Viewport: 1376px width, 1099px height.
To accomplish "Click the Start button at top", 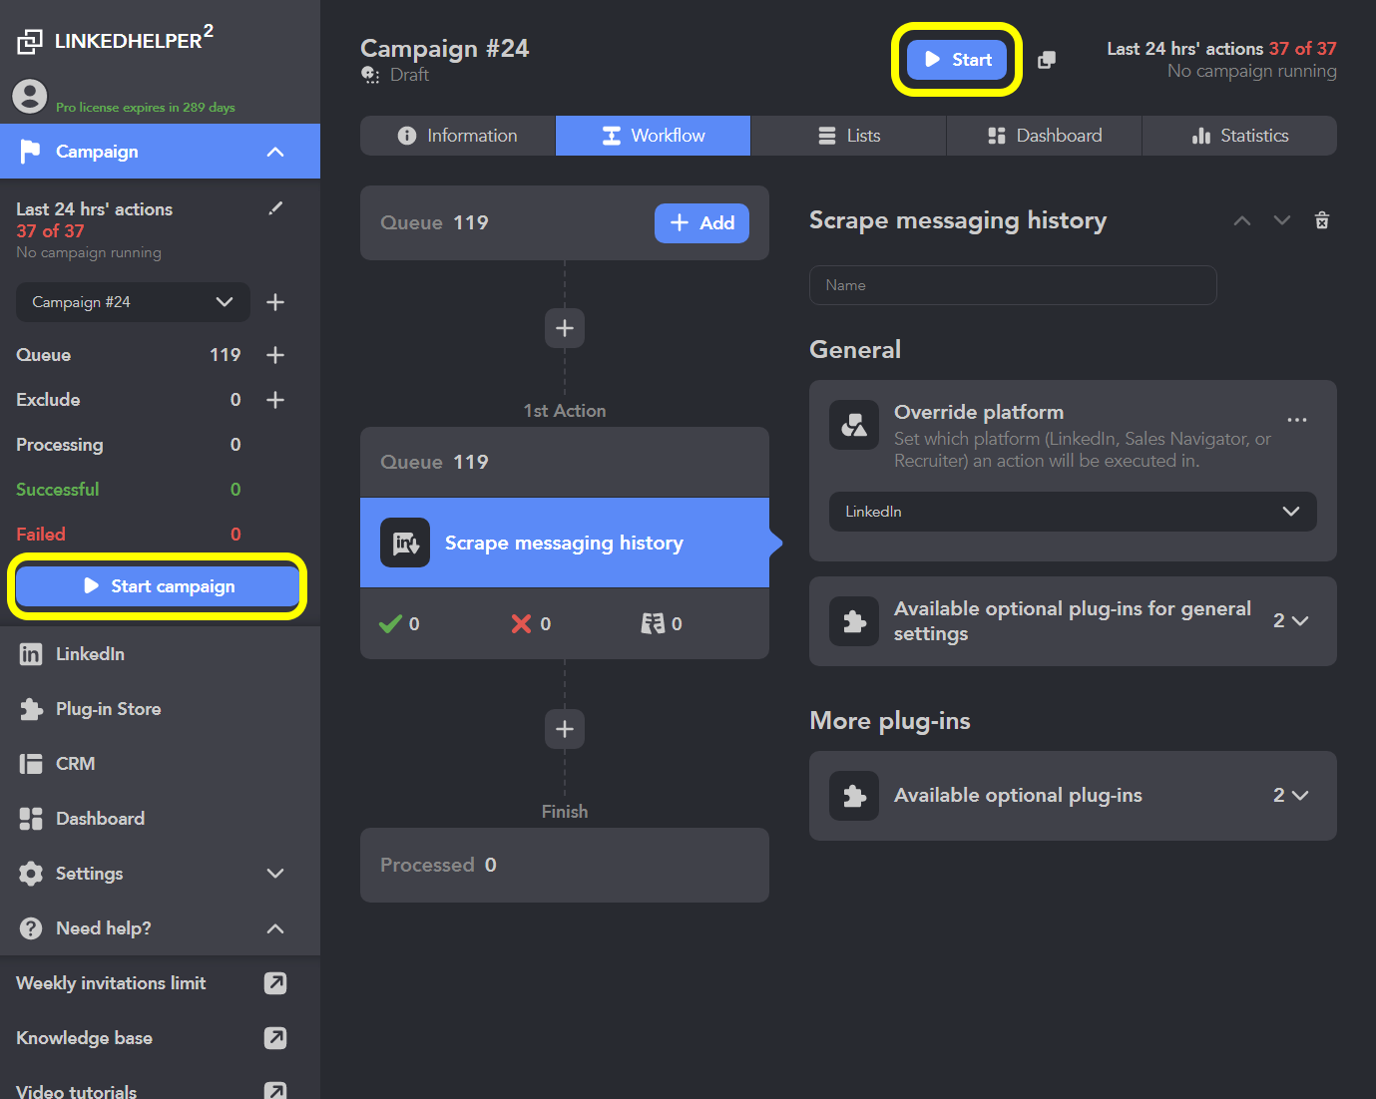I will (957, 60).
